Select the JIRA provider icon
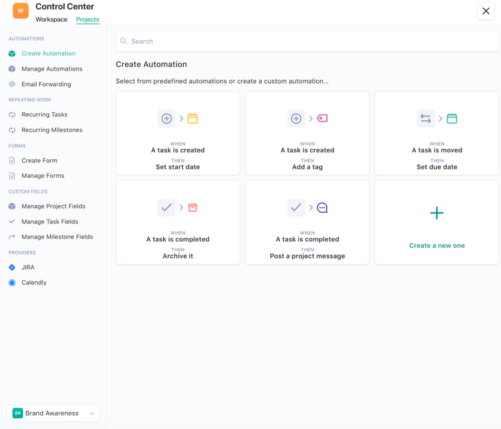Image resolution: width=501 pixels, height=429 pixels. pos(12,267)
